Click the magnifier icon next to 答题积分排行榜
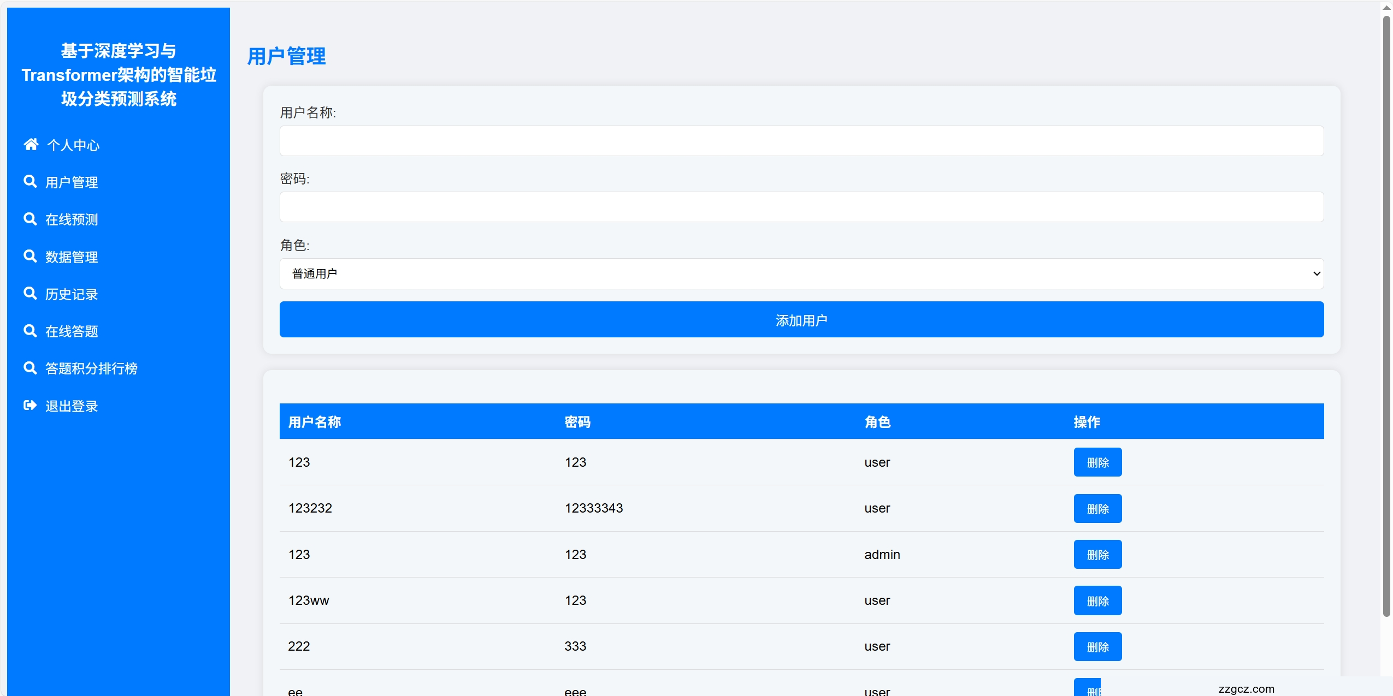 coord(30,368)
